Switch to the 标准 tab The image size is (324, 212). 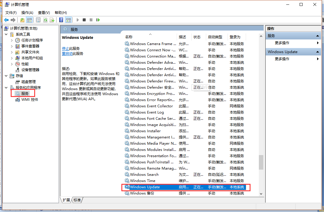[77, 200]
